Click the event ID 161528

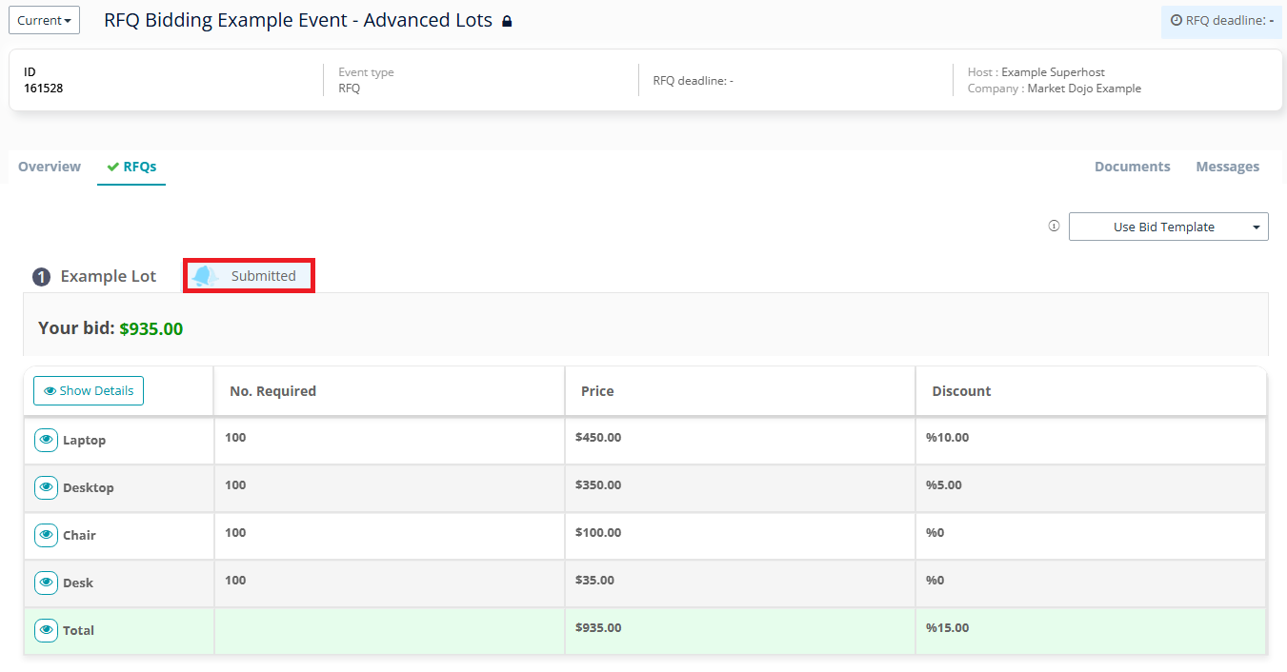click(44, 89)
